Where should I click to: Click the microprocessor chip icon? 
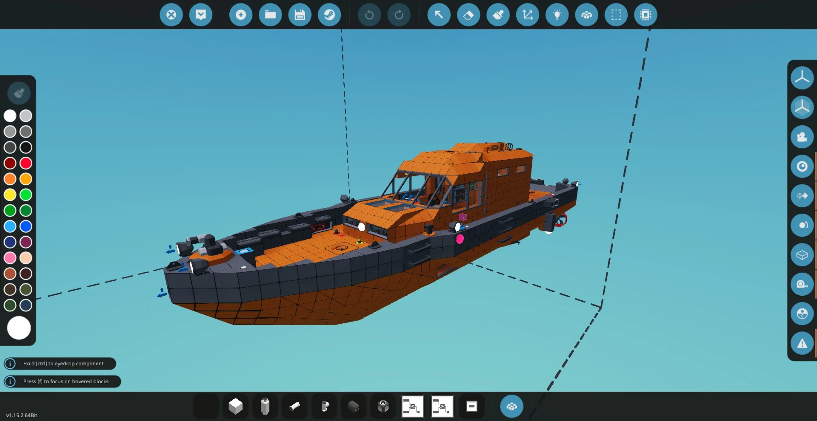646,15
